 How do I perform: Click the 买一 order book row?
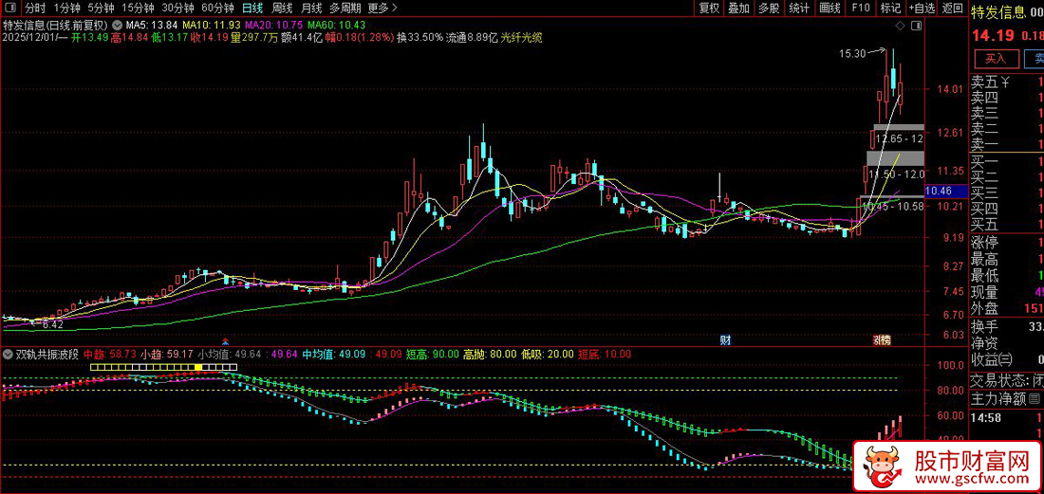coord(1007,163)
